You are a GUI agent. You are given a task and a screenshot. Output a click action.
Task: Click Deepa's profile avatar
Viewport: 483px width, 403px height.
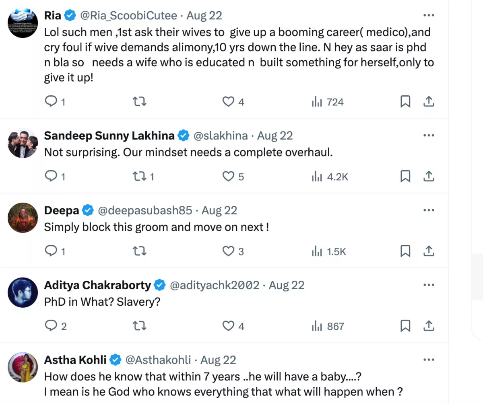pos(23,218)
